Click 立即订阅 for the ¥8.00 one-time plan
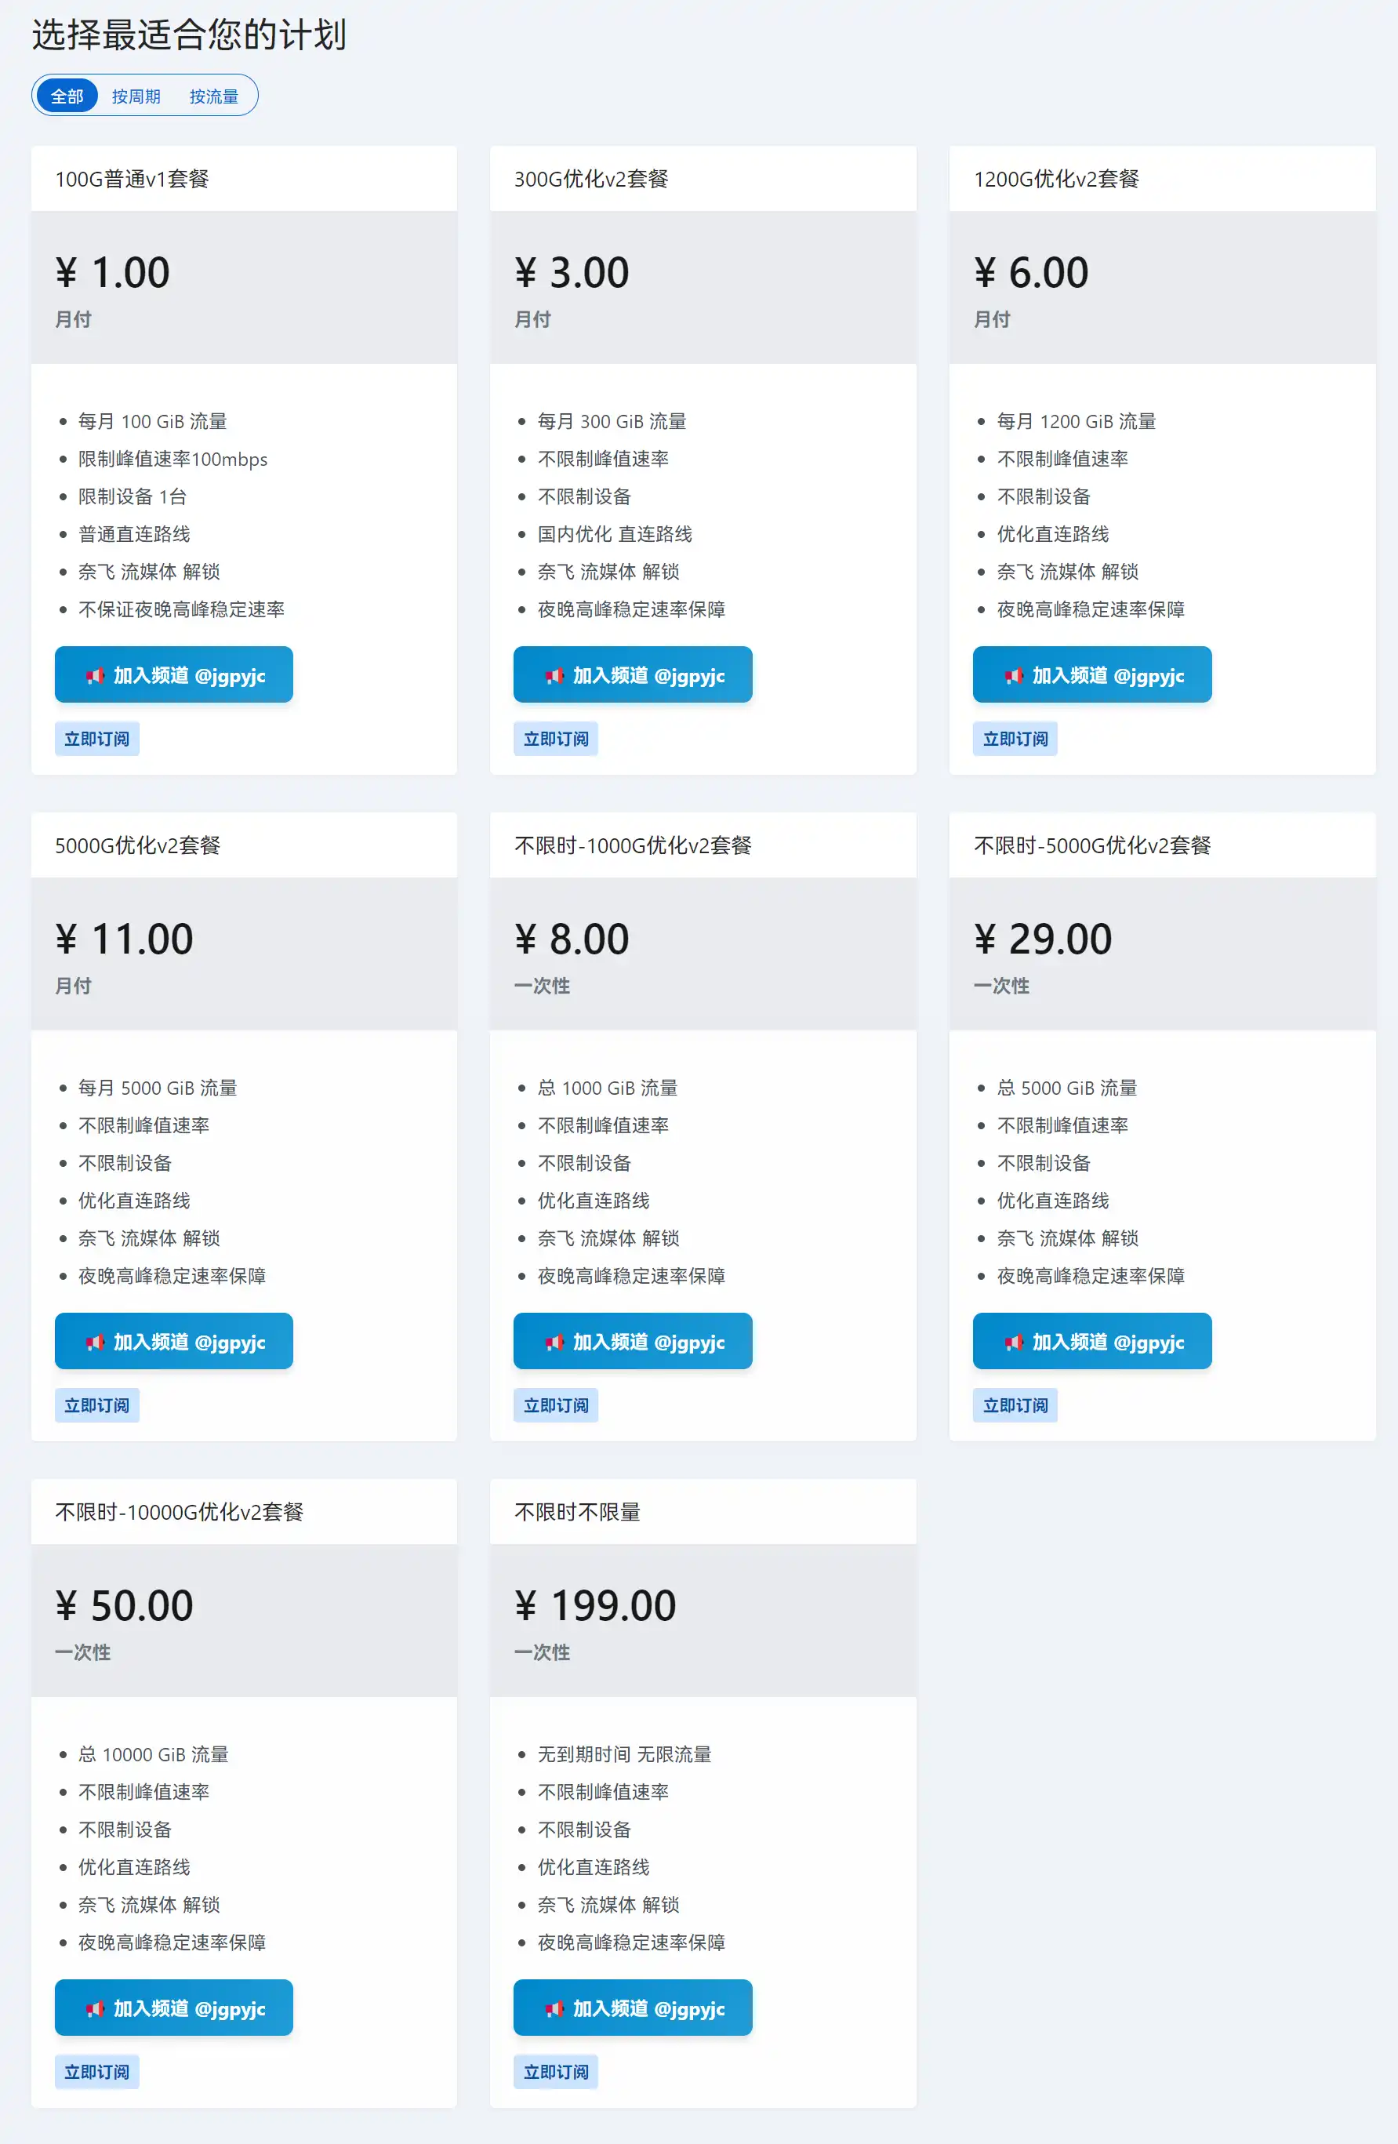The image size is (1398, 2144). pyautogui.click(x=556, y=1405)
